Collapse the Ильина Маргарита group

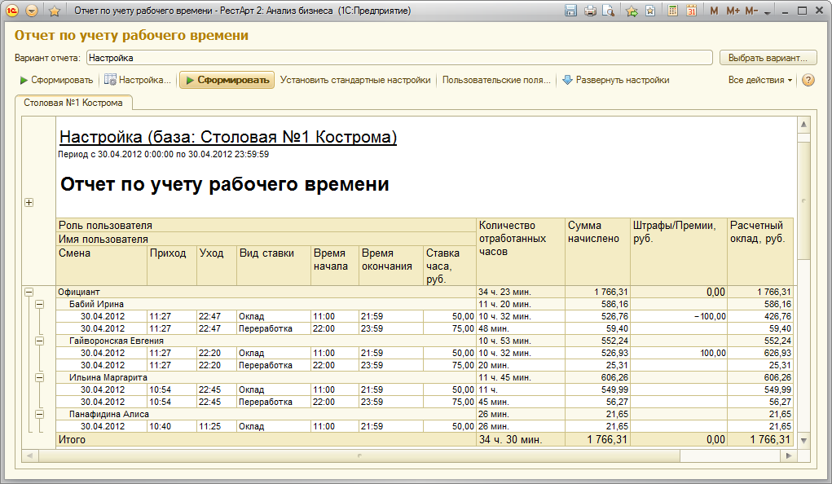point(40,377)
